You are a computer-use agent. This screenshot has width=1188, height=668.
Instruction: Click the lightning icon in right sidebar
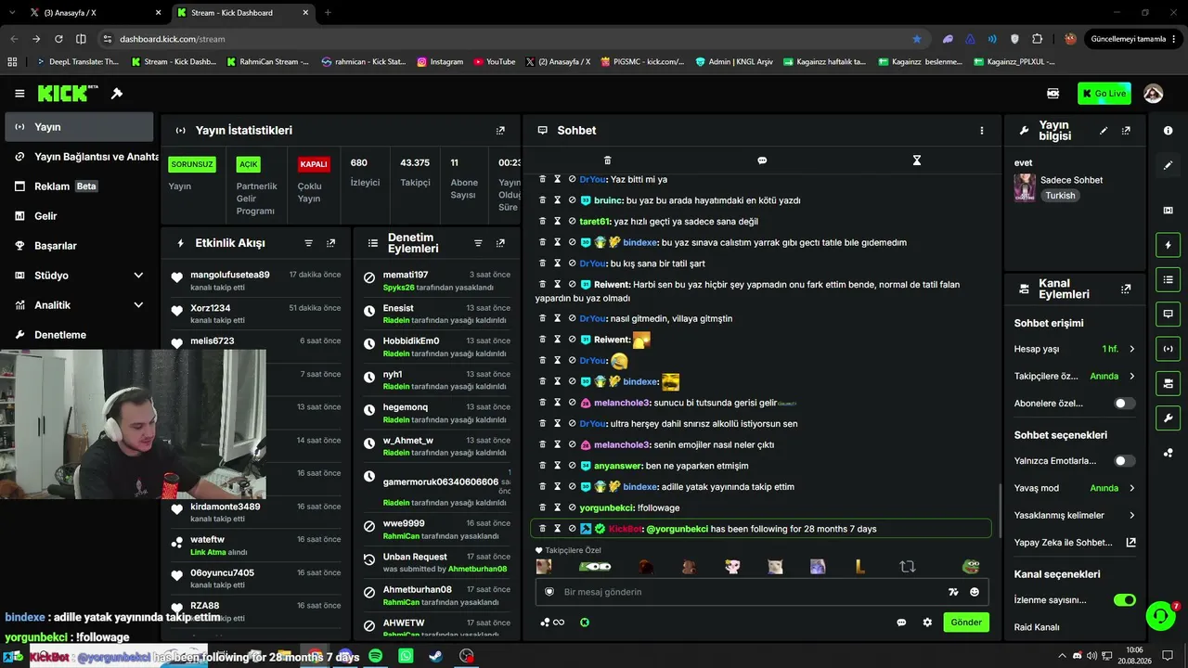[1168, 245]
